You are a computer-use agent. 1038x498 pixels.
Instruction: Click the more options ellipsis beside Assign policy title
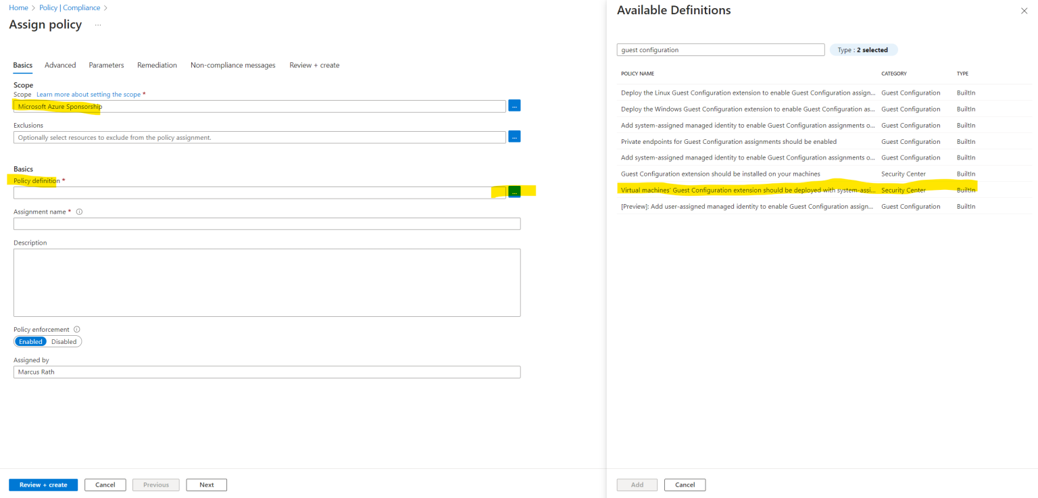(97, 25)
